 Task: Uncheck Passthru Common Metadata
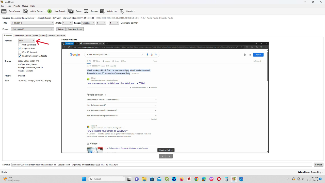[x=20, y=56]
